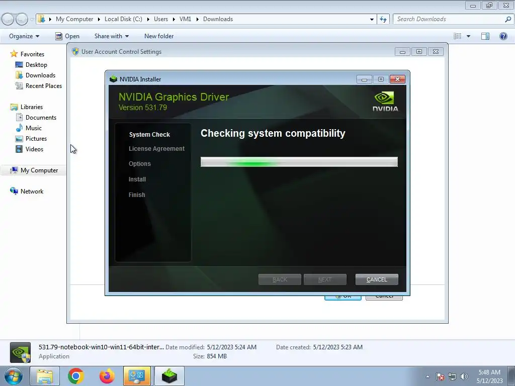Expand the Share with dropdown

click(x=111, y=36)
